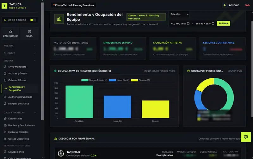Click the green bar chart header icon

point(59,19)
